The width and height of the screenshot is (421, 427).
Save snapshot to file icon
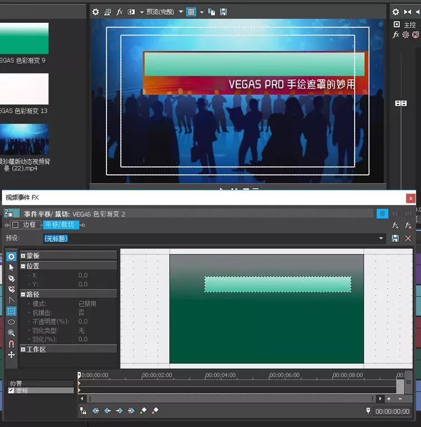(x=223, y=12)
